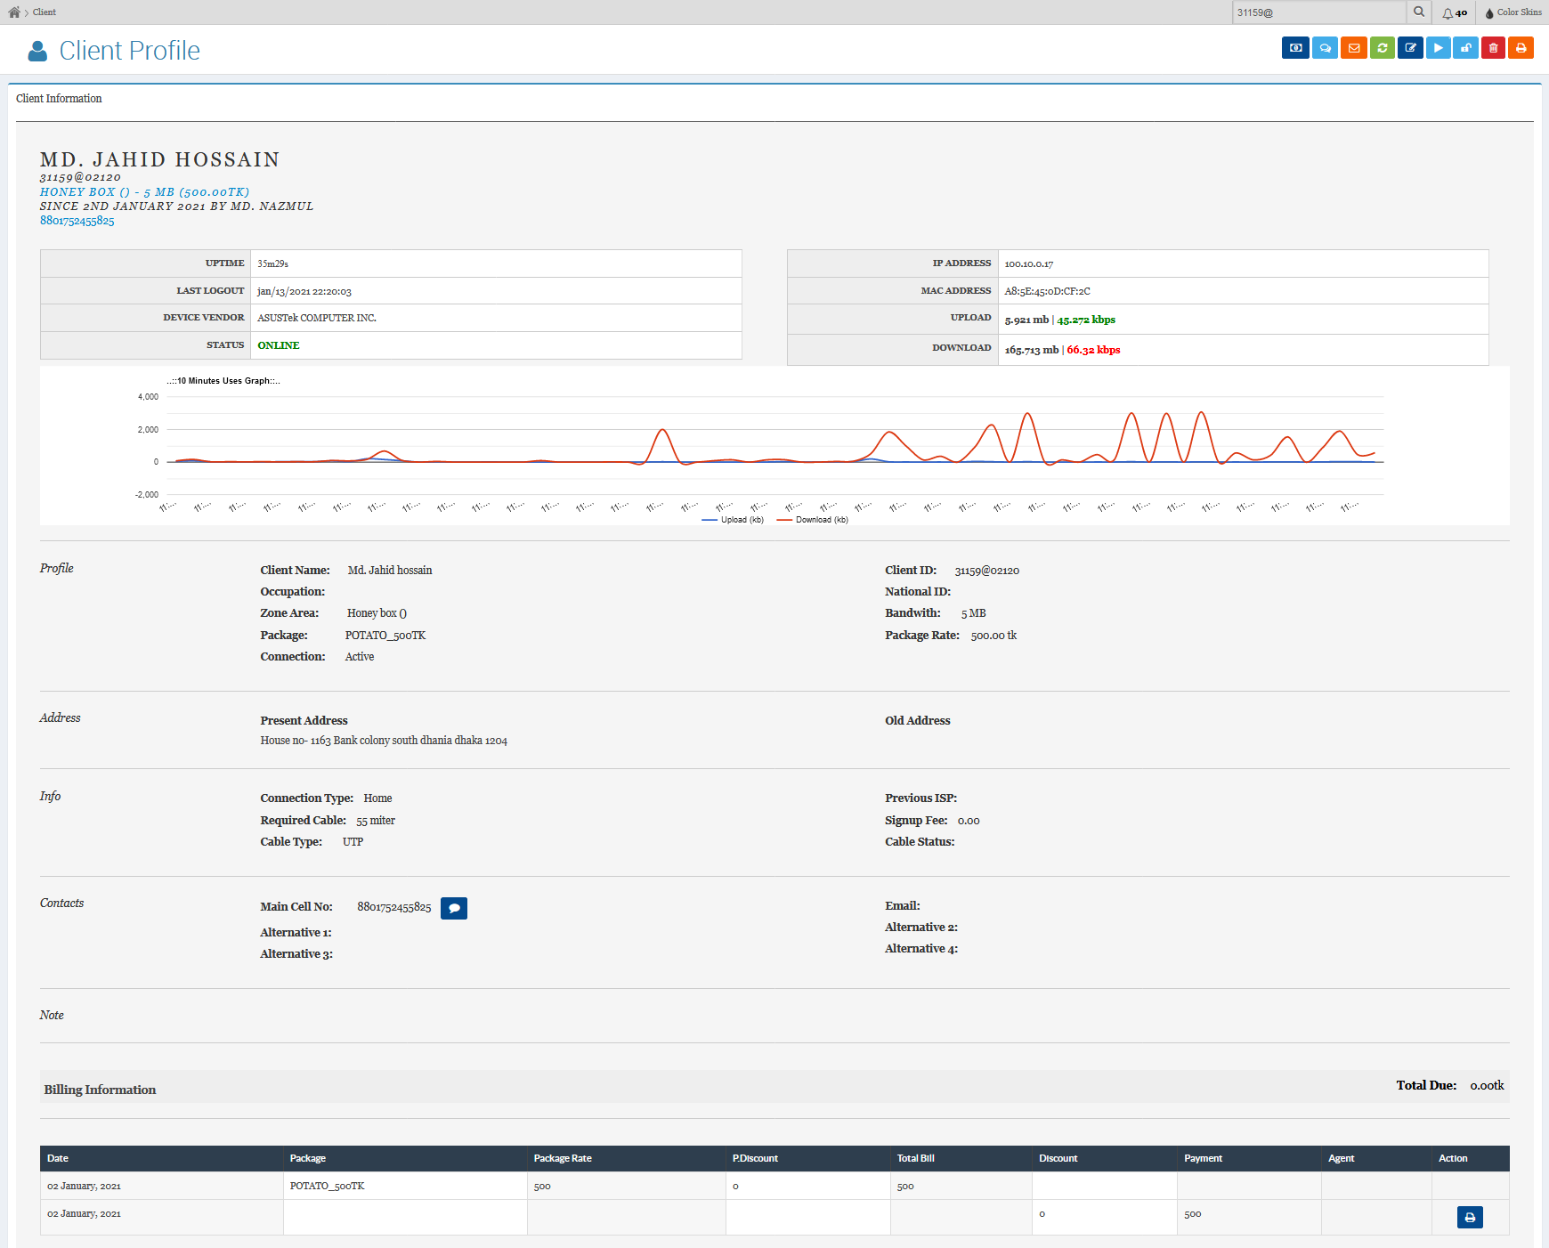The width and height of the screenshot is (1549, 1248).
Task: Open the notification bell showing 40
Action: pos(1454,12)
